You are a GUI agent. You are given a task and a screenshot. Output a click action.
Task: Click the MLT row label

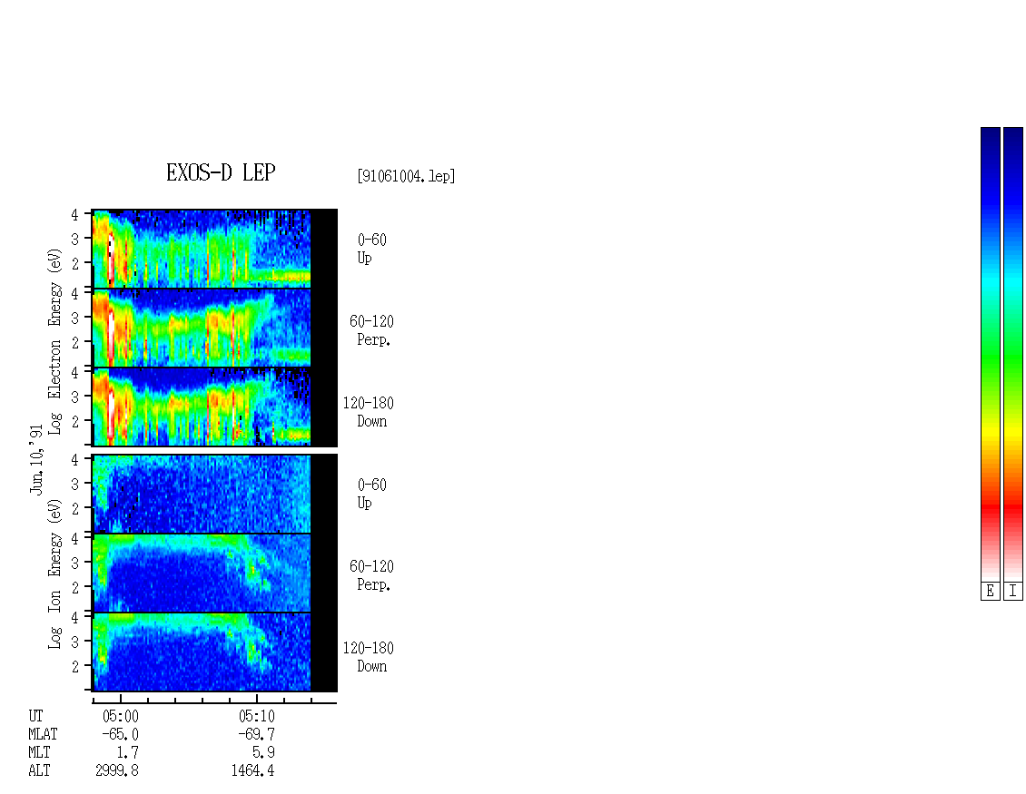[x=39, y=752]
